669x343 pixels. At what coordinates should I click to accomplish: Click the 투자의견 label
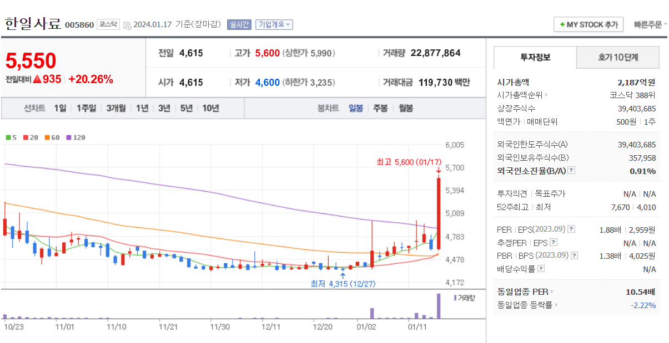[512, 194]
